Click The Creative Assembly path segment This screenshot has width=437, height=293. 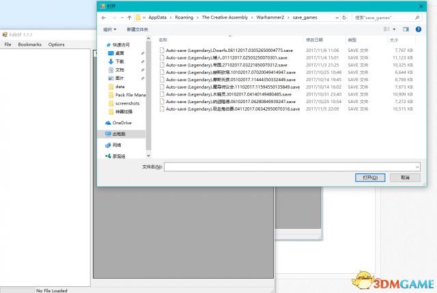coord(225,17)
